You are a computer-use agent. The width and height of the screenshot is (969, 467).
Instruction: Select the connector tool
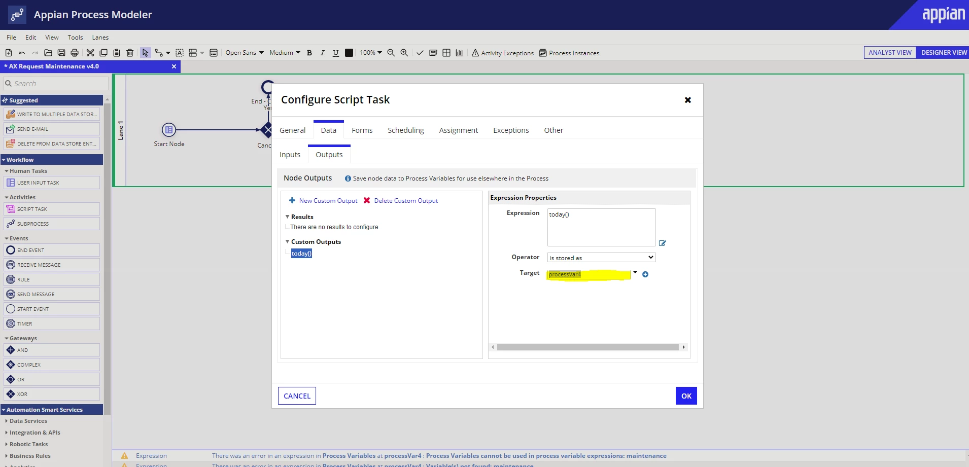coord(159,53)
